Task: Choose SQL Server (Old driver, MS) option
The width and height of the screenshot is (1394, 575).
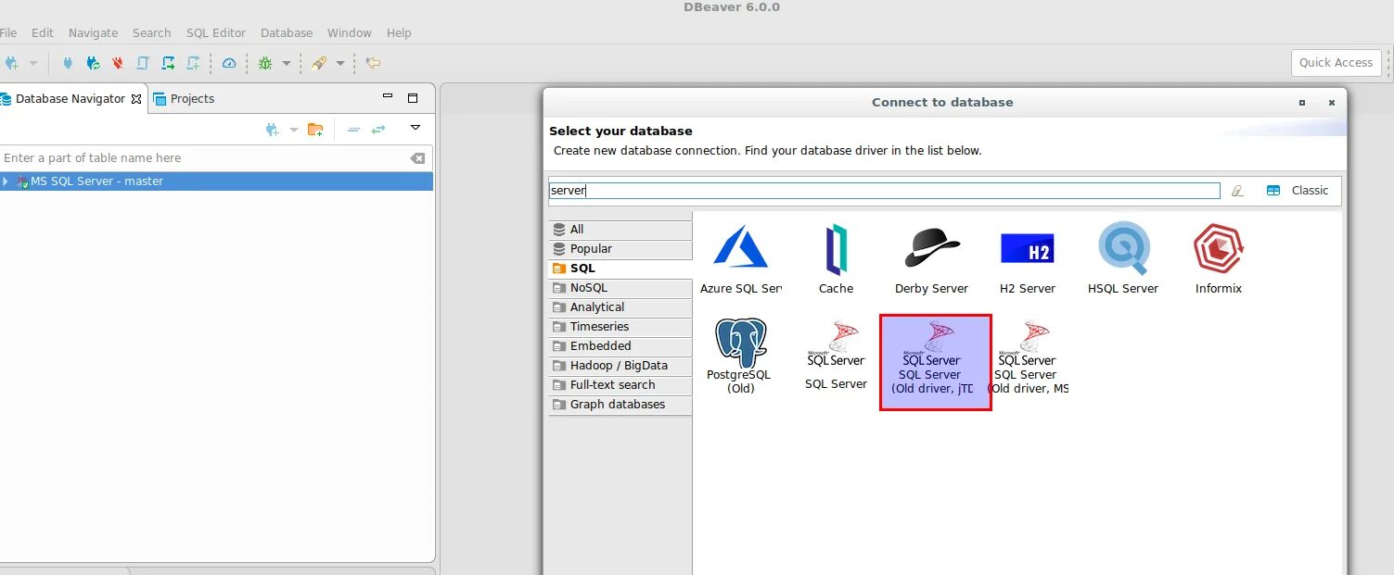Action: tap(1027, 356)
